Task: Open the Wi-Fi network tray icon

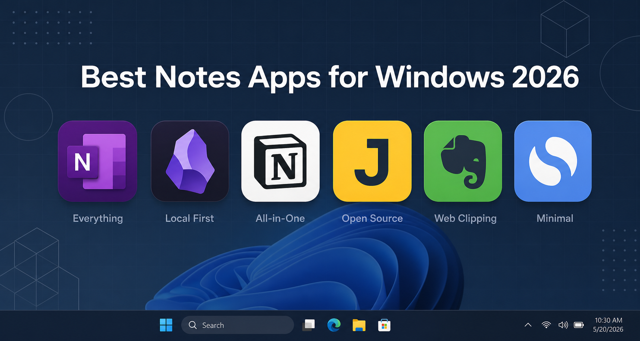Action: coord(546,325)
